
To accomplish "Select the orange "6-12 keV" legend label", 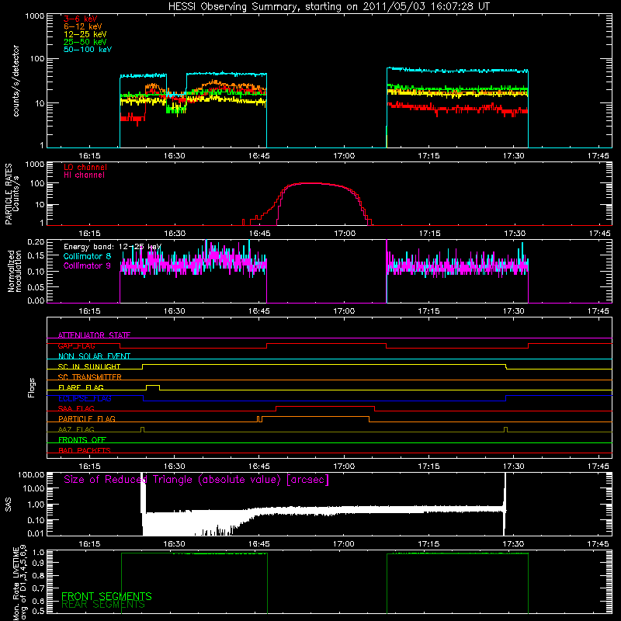I will (83, 26).
